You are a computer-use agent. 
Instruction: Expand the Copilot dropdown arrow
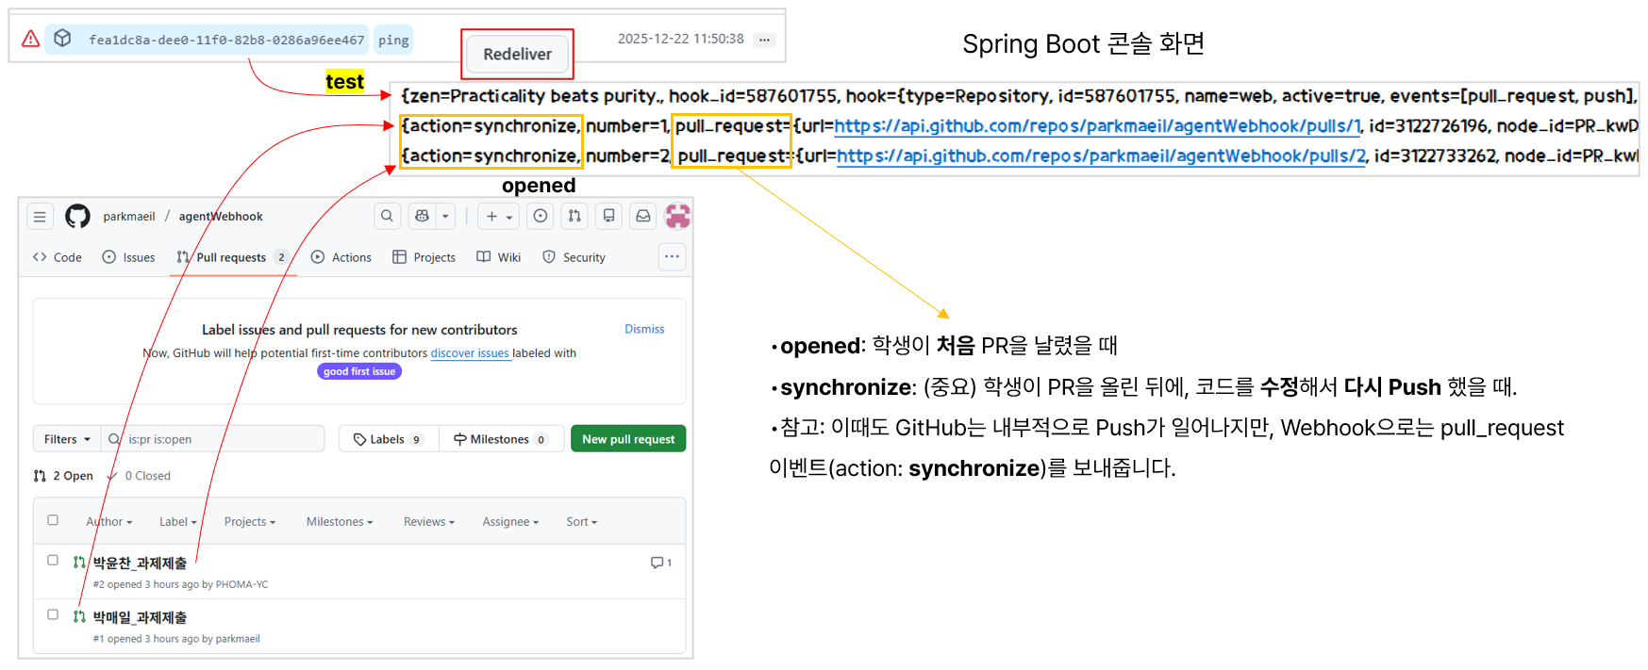[445, 217]
